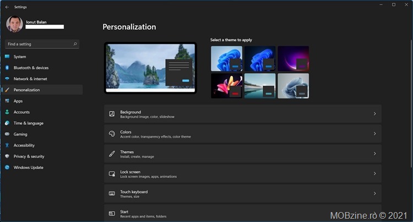The width and height of the screenshot is (413, 222).
Task: Click the user profile avatar picture
Action: tap(14, 24)
